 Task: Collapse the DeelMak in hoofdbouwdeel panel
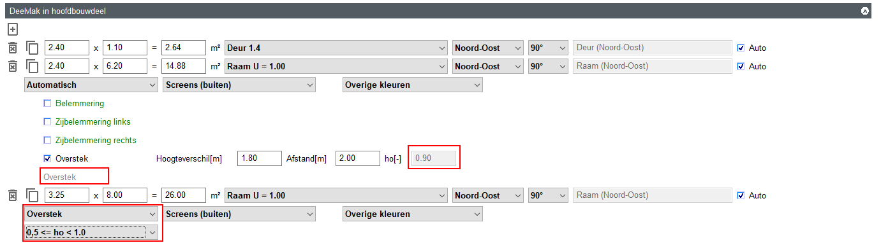tap(864, 11)
